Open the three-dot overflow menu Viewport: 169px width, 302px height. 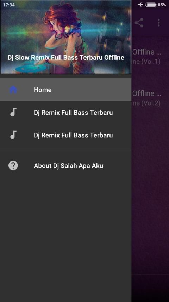point(159,23)
